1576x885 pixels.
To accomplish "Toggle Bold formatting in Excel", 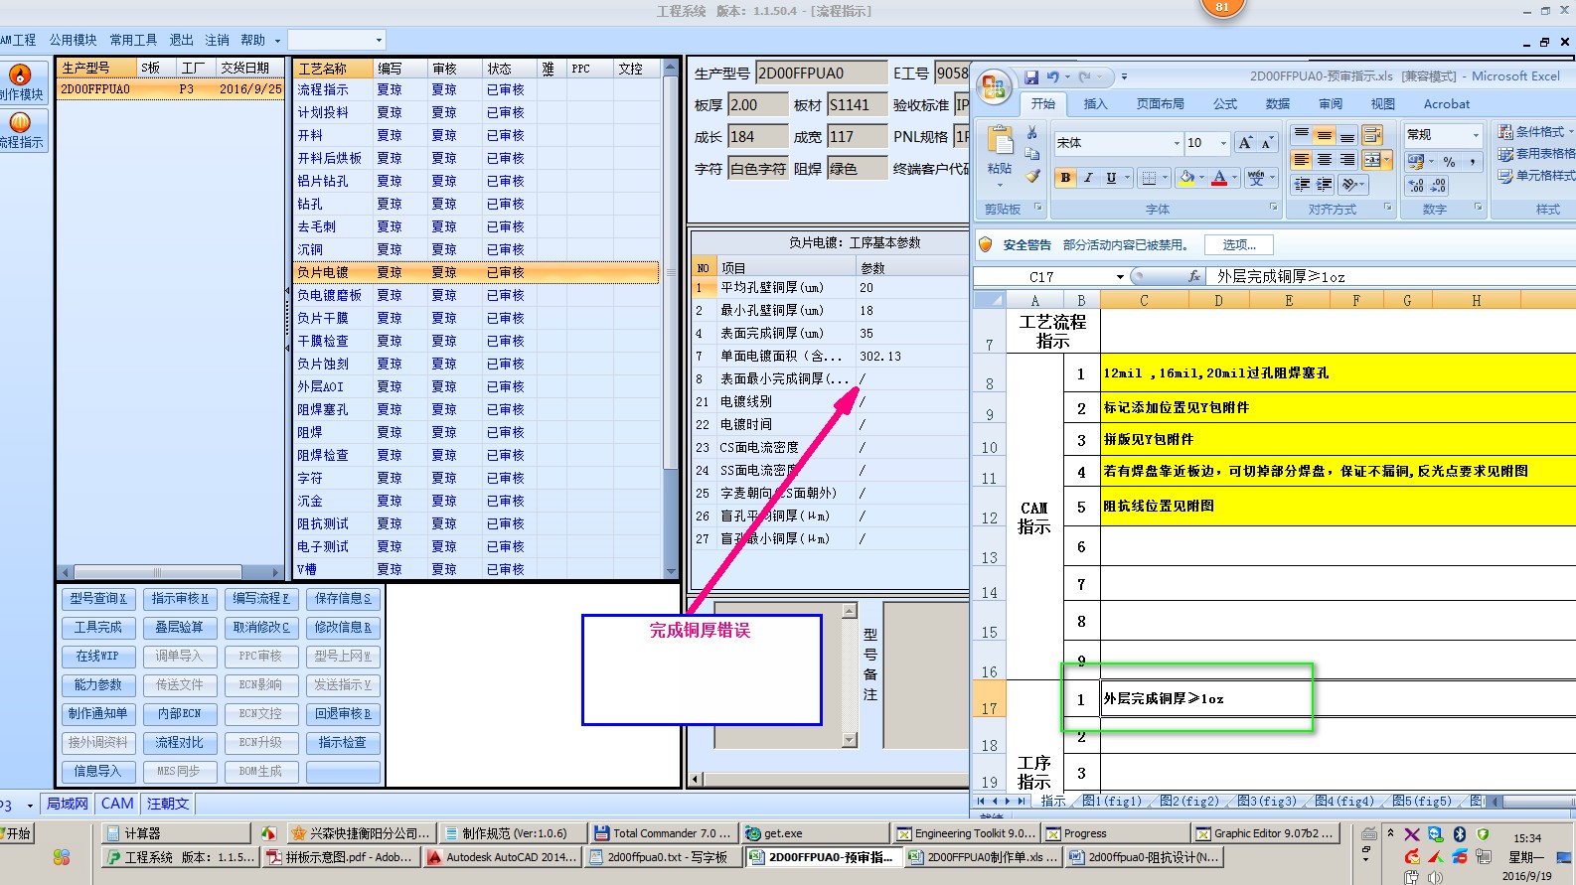I will (x=1065, y=178).
